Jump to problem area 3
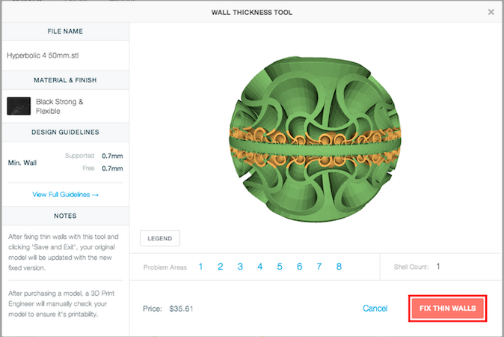Screen dimensions: 504x337 tap(240, 267)
